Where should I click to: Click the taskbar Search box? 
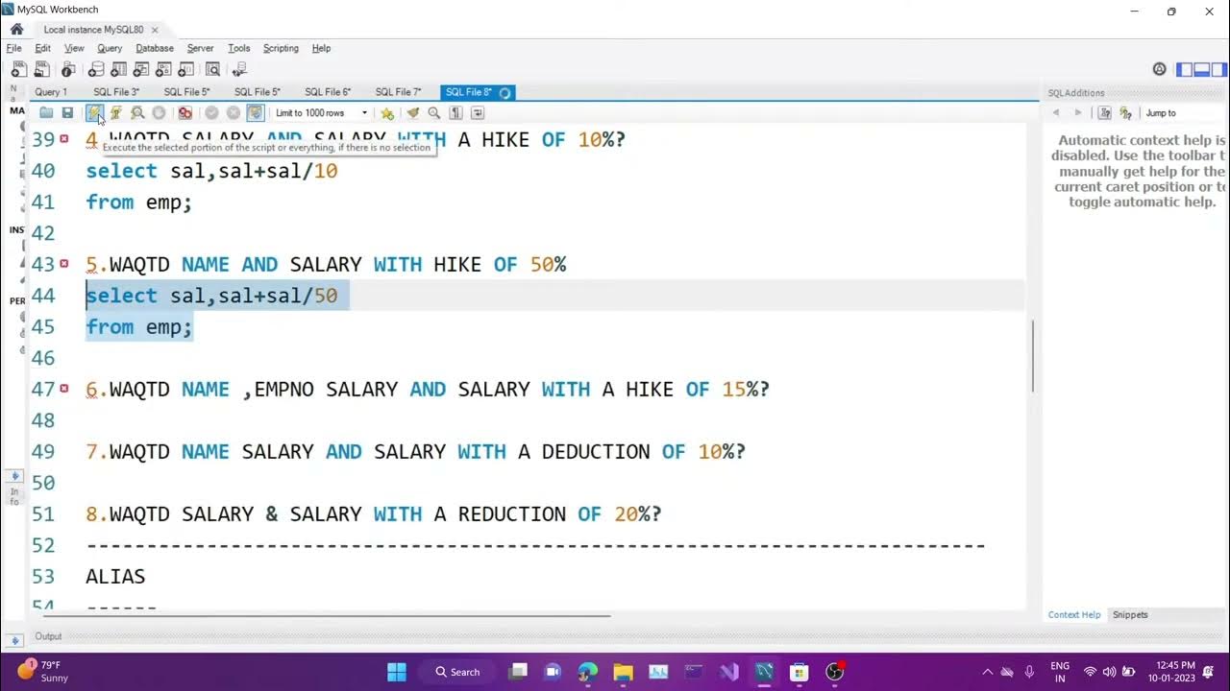pyautogui.click(x=457, y=672)
